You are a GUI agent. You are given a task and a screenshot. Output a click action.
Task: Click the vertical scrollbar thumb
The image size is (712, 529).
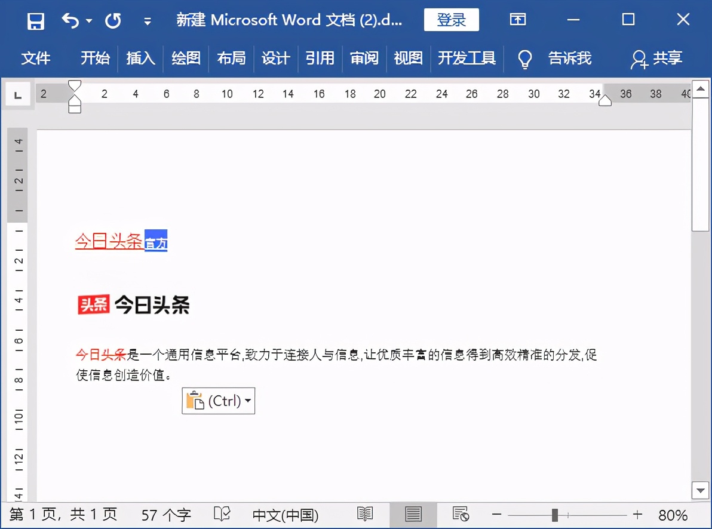[701, 165]
